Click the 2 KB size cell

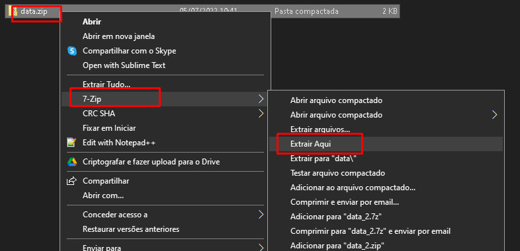pos(390,12)
